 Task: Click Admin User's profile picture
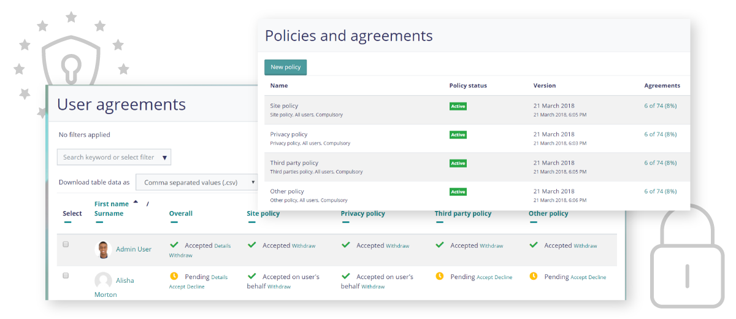103,249
